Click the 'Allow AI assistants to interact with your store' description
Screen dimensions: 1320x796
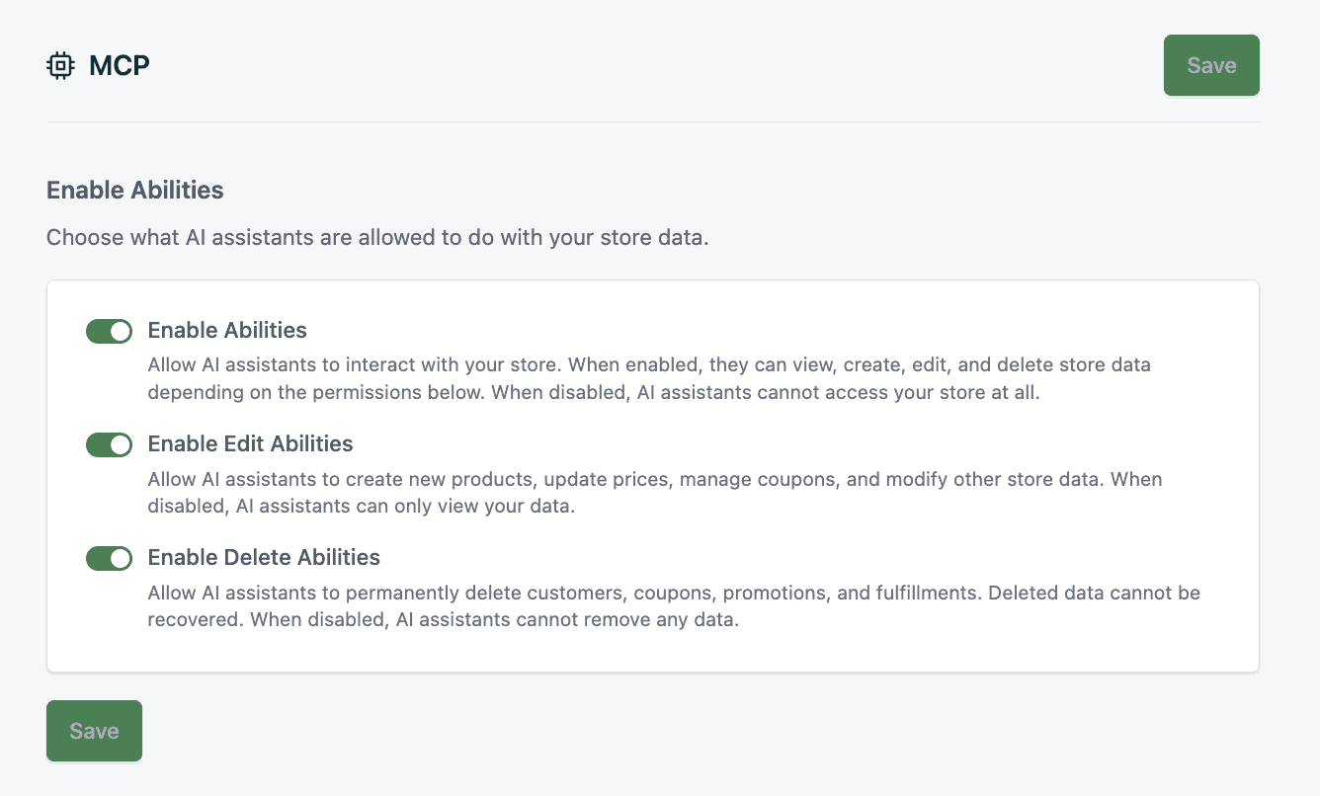[x=649, y=378]
